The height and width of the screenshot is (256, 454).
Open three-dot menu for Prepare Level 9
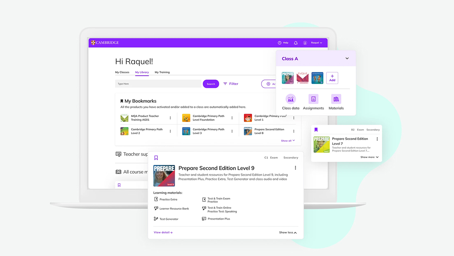point(295,168)
